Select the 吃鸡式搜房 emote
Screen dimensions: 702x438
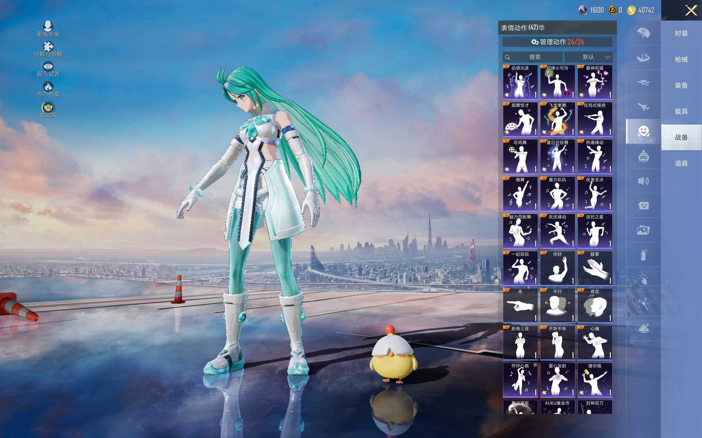[x=595, y=119]
